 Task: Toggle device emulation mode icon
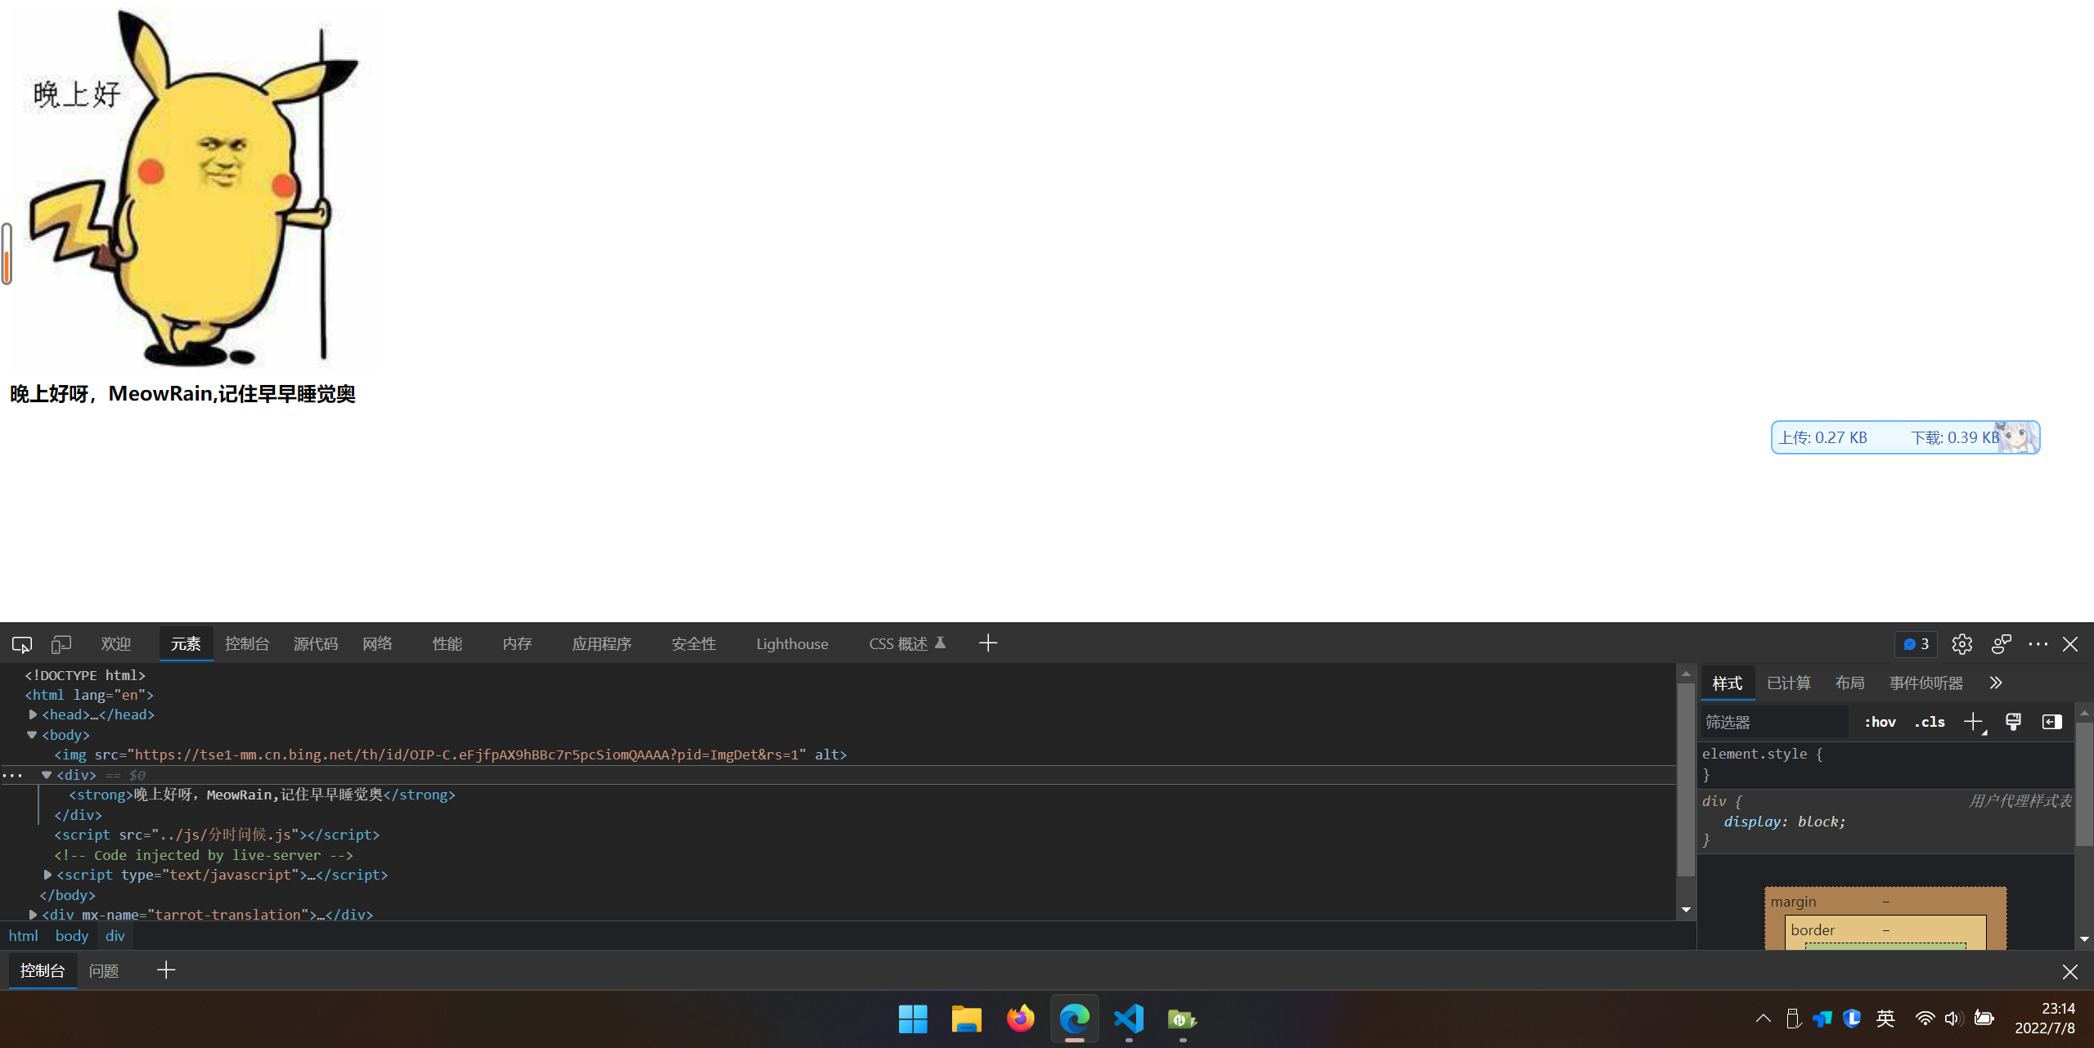click(61, 644)
